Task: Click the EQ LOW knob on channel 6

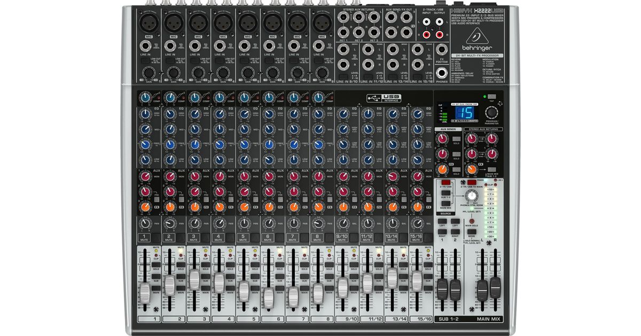Action: pyautogui.click(x=268, y=159)
